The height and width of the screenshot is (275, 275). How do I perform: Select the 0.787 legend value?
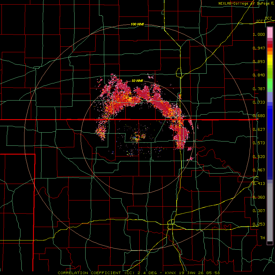coord(259,89)
